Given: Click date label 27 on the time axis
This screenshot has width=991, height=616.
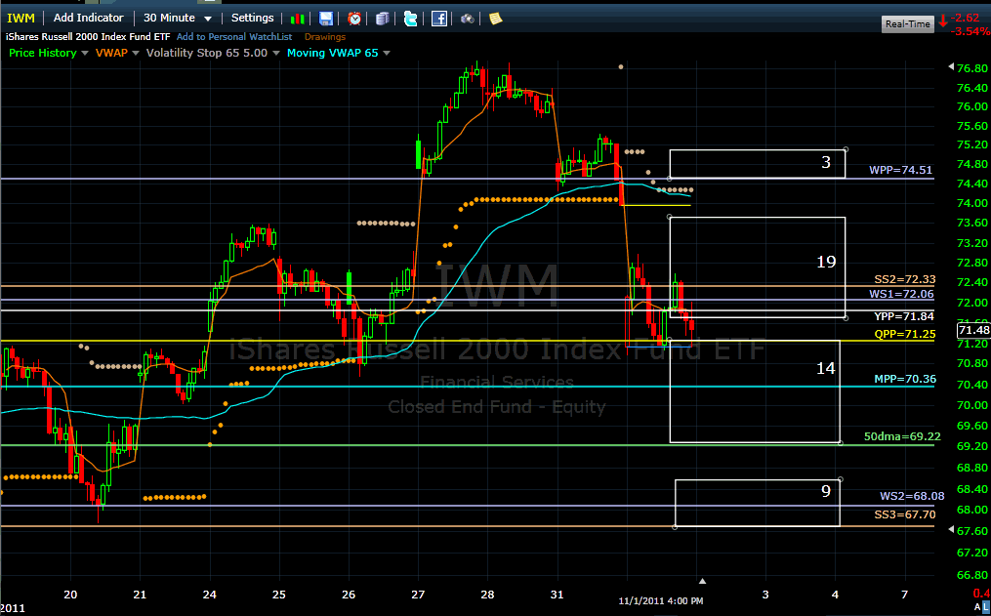Looking at the screenshot, I should [418, 595].
